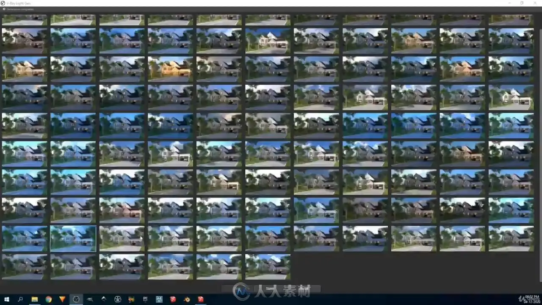Open Blender from the taskbar
This screenshot has width=542, height=305.
[187, 299]
